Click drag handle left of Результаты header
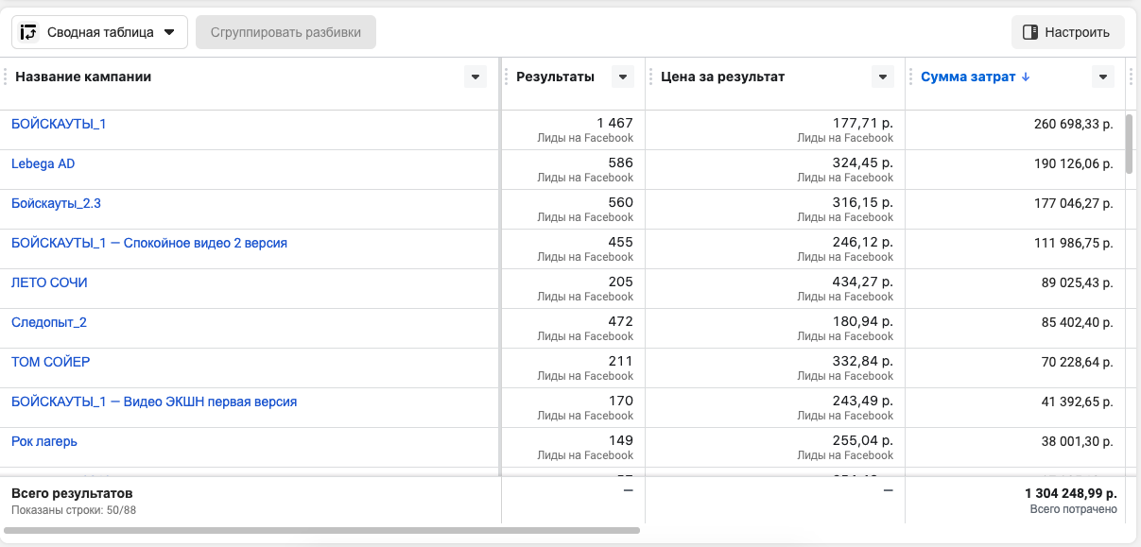Viewport: 1141px width, 547px height. point(507,77)
